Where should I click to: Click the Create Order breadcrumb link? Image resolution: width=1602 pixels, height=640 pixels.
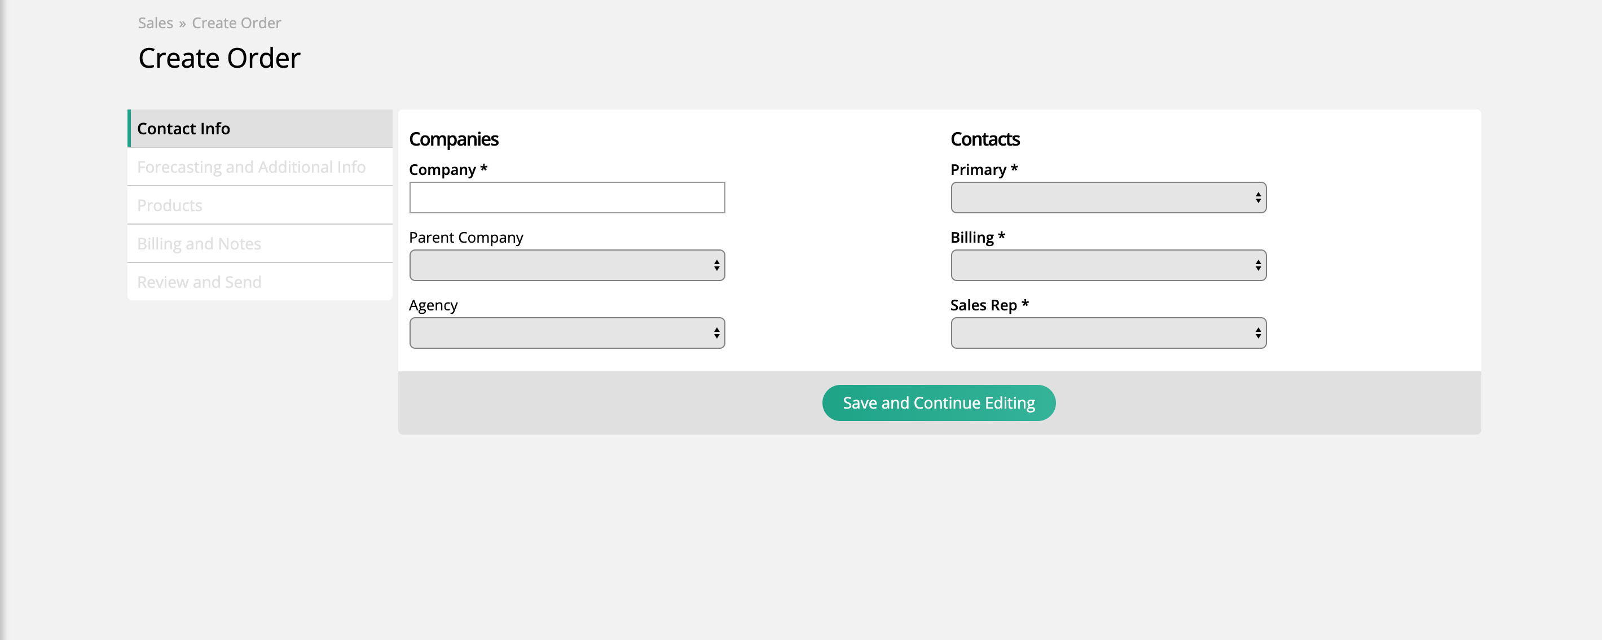(x=236, y=23)
